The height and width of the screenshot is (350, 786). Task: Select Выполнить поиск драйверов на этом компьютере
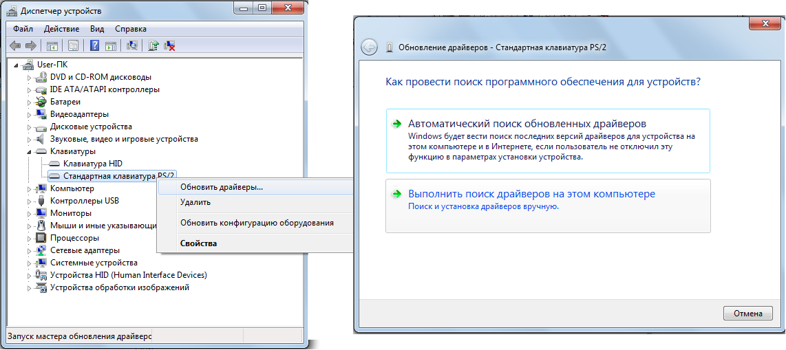point(548,206)
